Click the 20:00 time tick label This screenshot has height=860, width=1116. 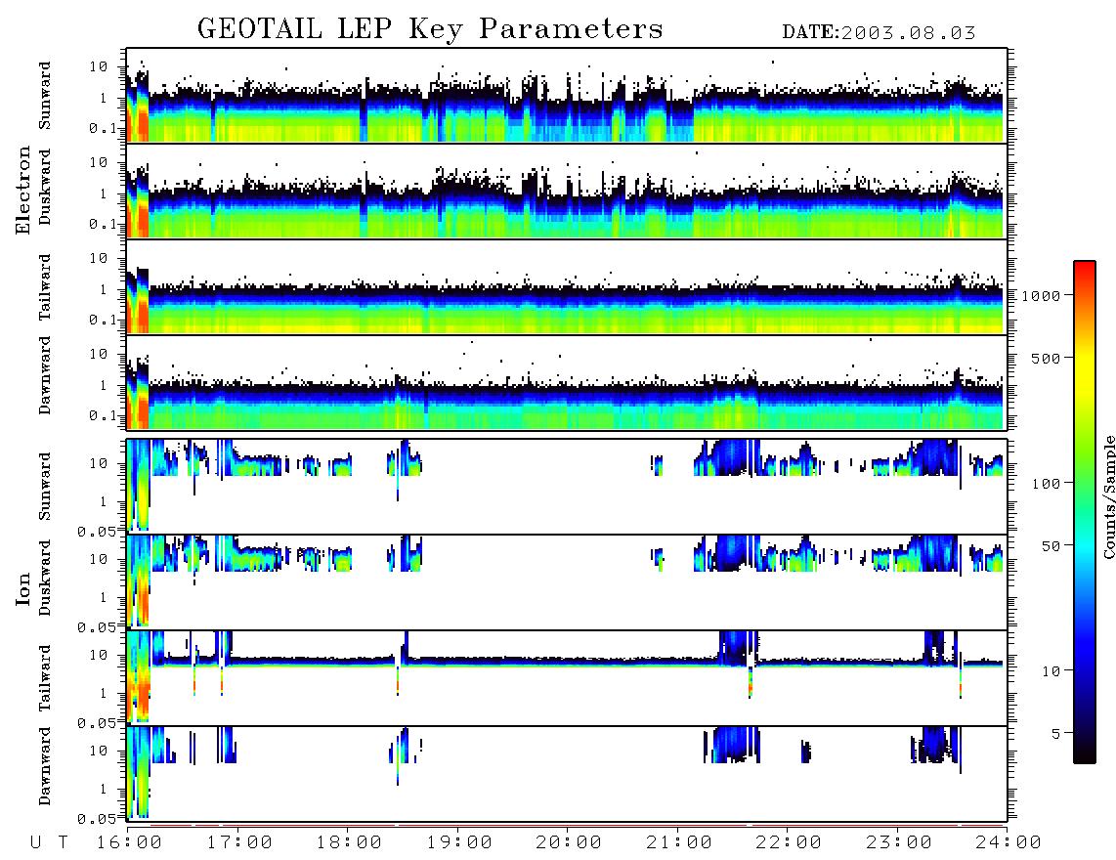pos(569,843)
